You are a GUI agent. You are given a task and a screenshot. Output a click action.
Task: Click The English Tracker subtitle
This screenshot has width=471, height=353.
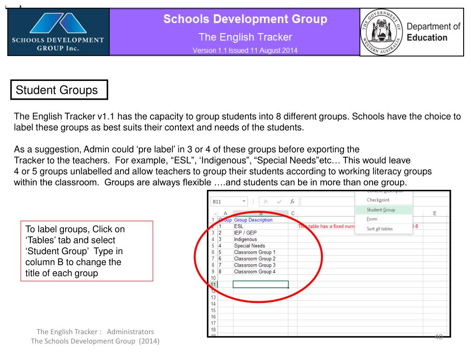(x=245, y=37)
